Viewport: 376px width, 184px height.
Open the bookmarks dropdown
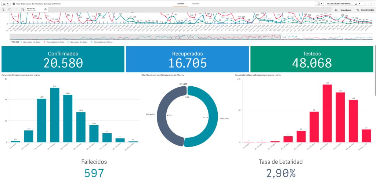[319, 3]
